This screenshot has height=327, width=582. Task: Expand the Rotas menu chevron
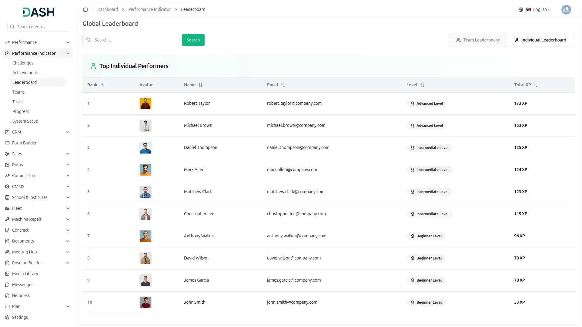[68, 165]
